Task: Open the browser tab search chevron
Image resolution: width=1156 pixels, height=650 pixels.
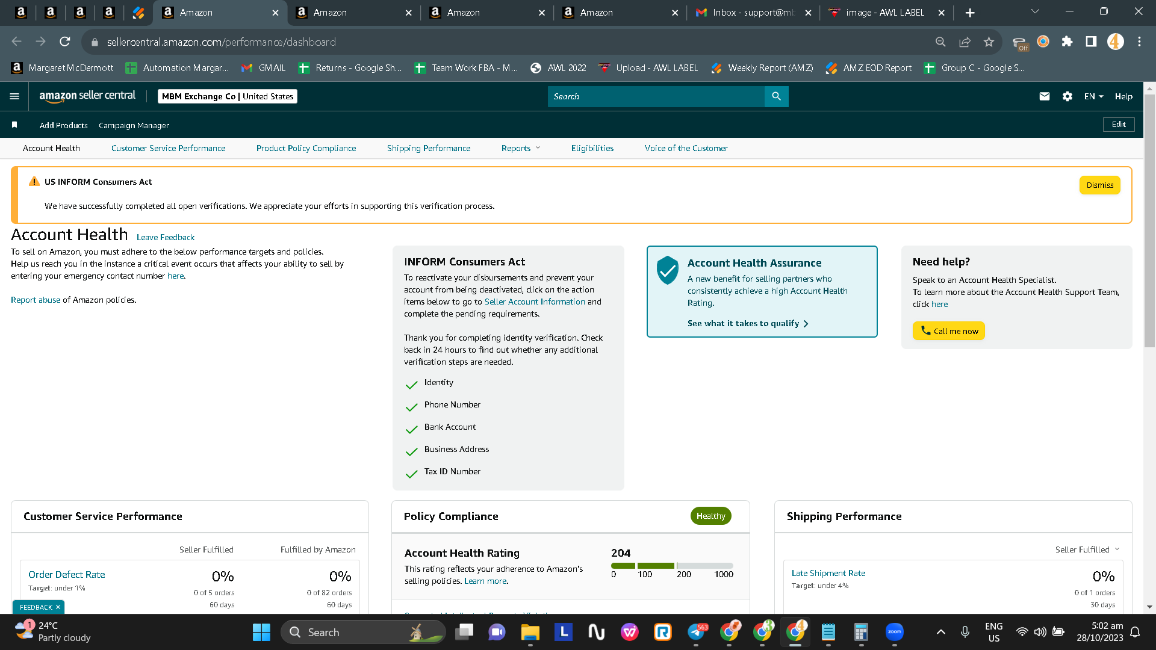Action: tap(1035, 12)
